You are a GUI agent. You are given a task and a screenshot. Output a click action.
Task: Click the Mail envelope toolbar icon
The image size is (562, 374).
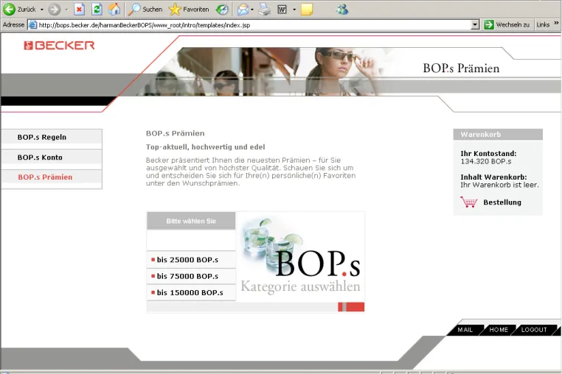[x=243, y=10]
